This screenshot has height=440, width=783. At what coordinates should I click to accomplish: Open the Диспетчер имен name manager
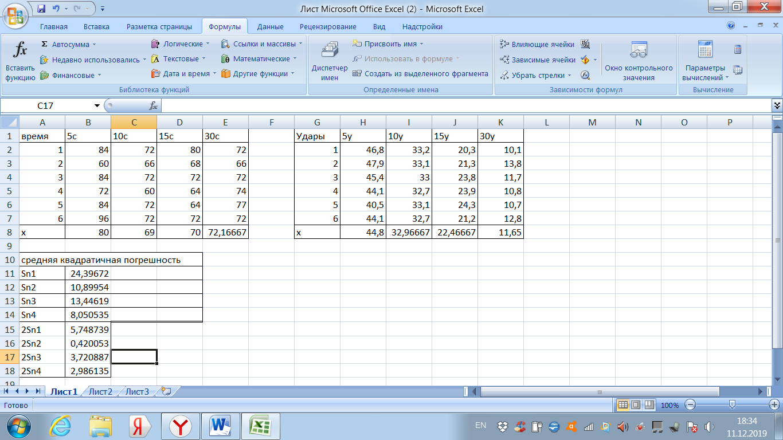pyautogui.click(x=330, y=61)
